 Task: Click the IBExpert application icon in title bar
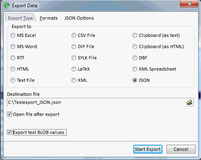7,6
